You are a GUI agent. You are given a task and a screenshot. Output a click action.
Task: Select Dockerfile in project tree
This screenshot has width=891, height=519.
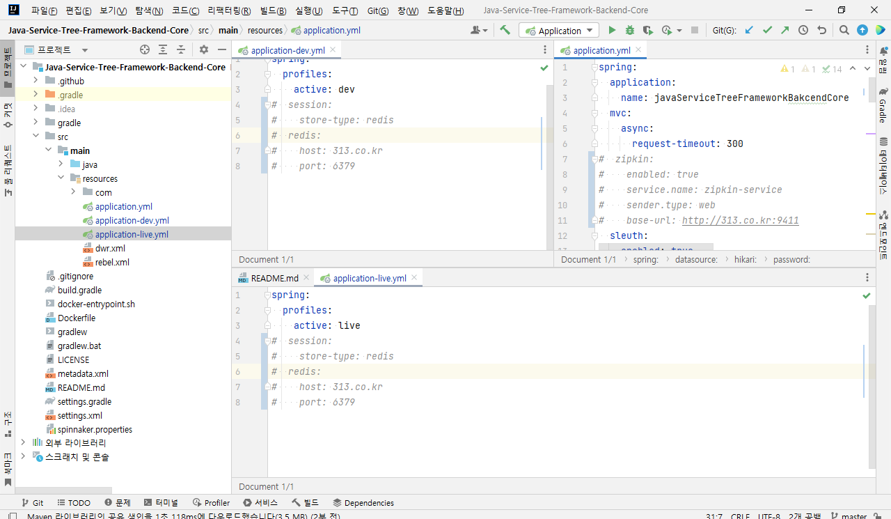[77, 318]
